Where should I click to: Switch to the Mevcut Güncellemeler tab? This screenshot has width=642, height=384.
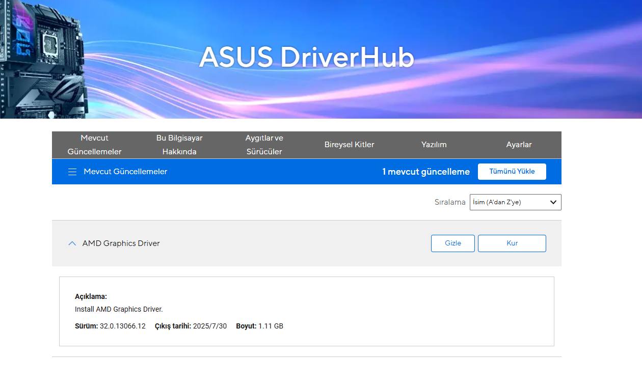click(95, 145)
